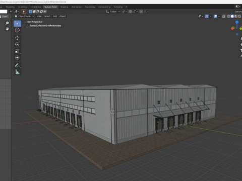Switch to Animation workspace tab
The height and width of the screenshot is (181, 242).
tap(77, 7)
